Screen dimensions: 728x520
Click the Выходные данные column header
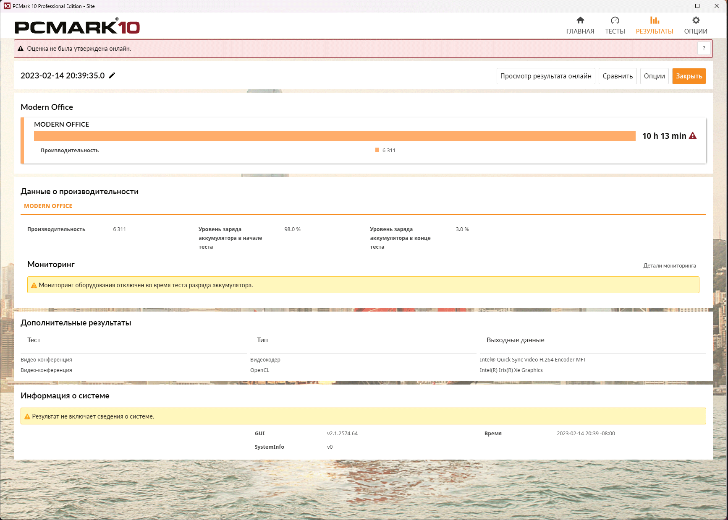click(515, 340)
